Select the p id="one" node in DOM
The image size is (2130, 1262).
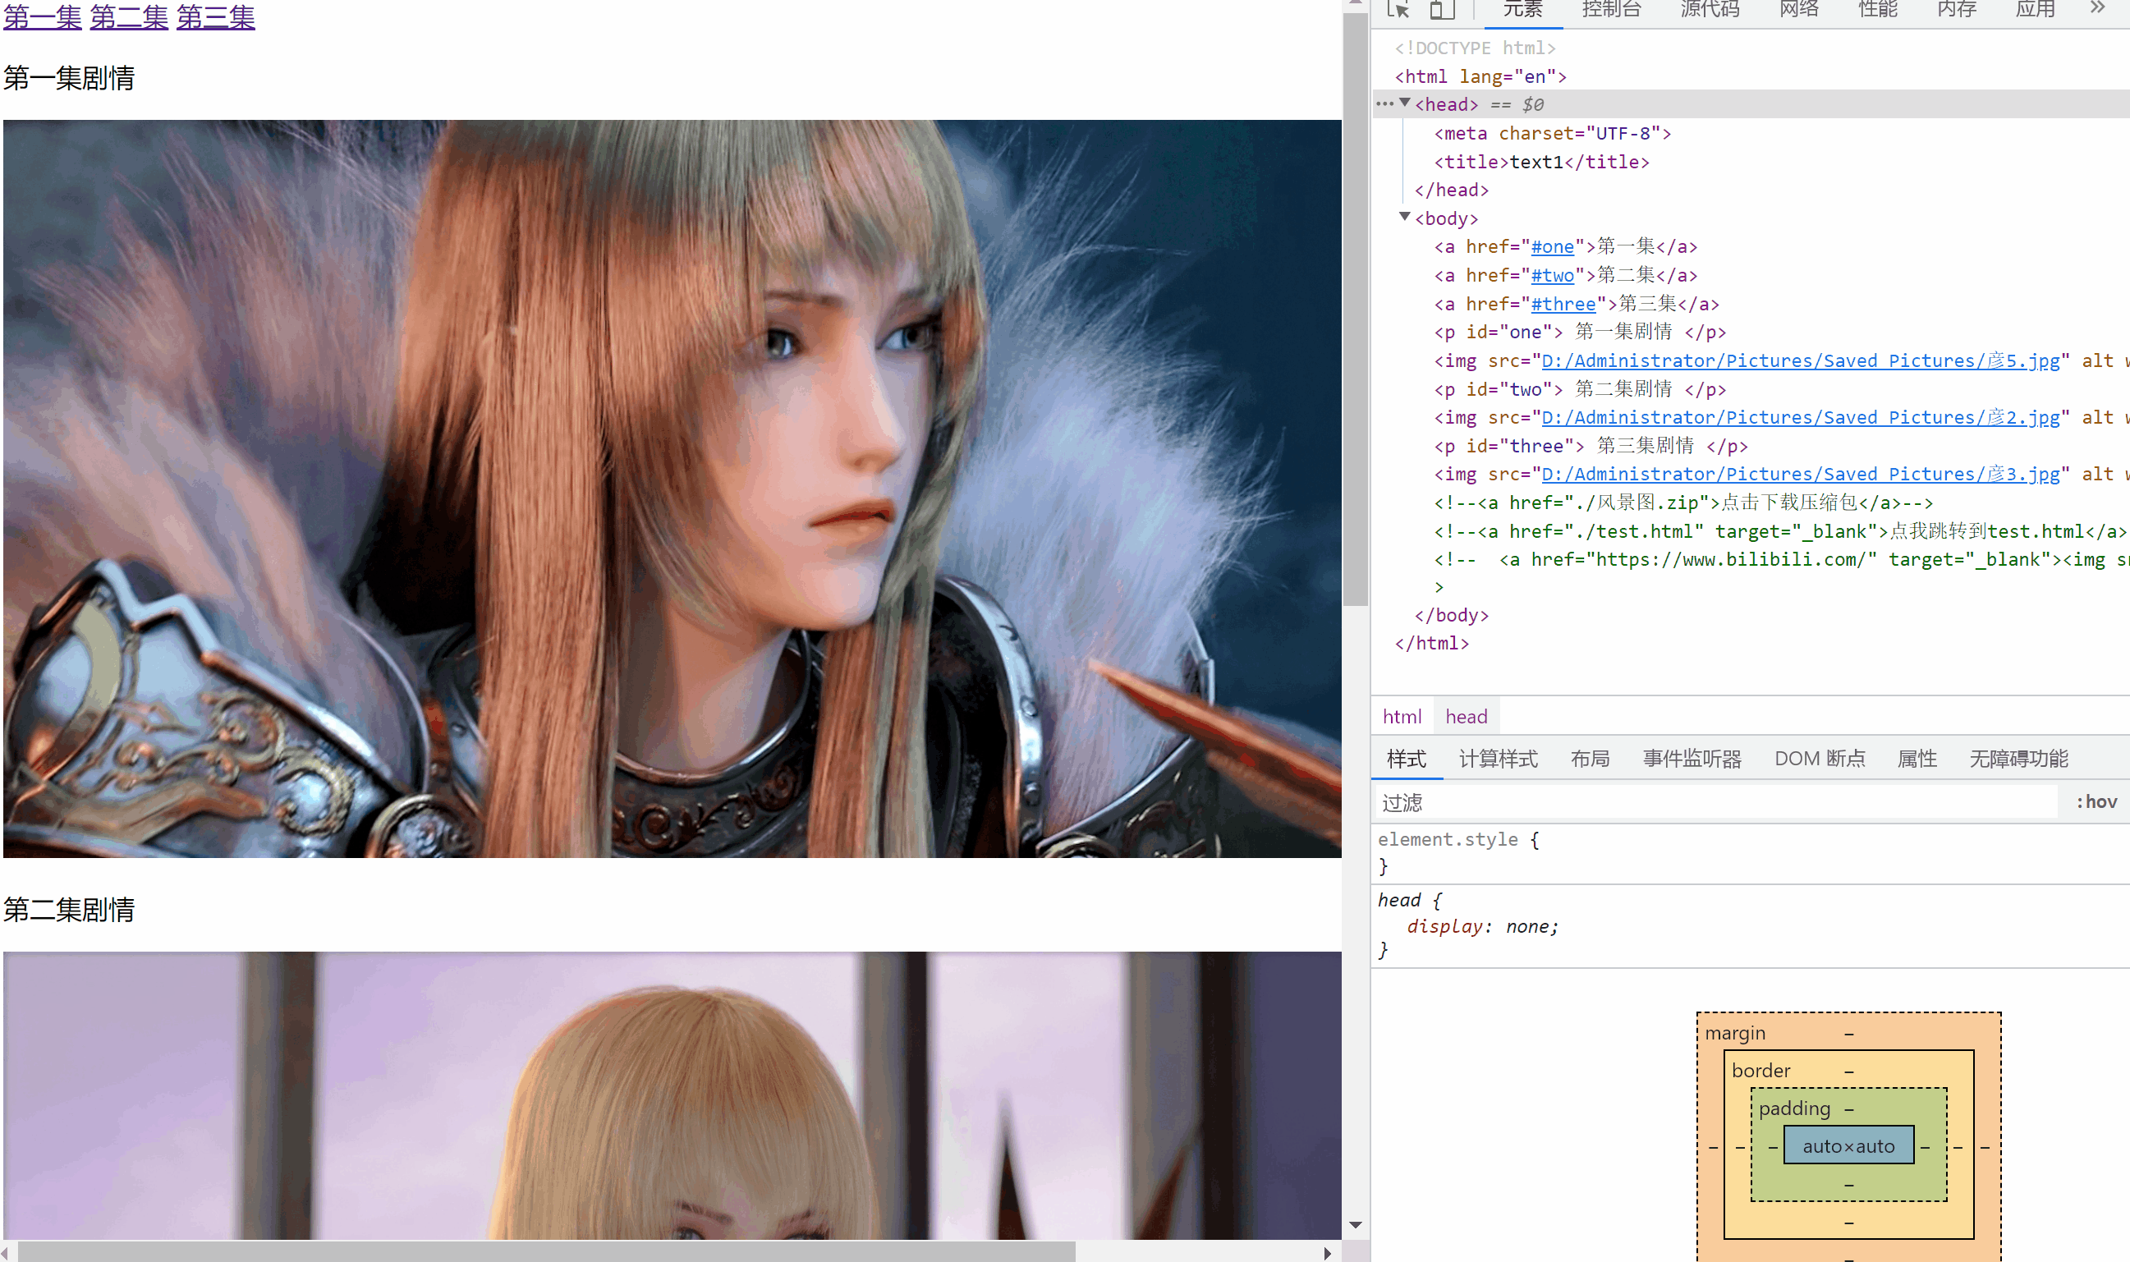click(1580, 333)
